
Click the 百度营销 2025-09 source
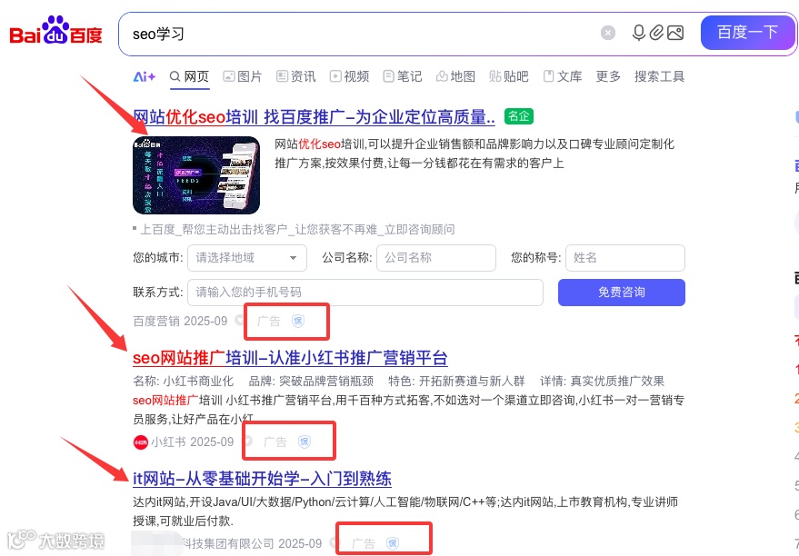tap(180, 322)
